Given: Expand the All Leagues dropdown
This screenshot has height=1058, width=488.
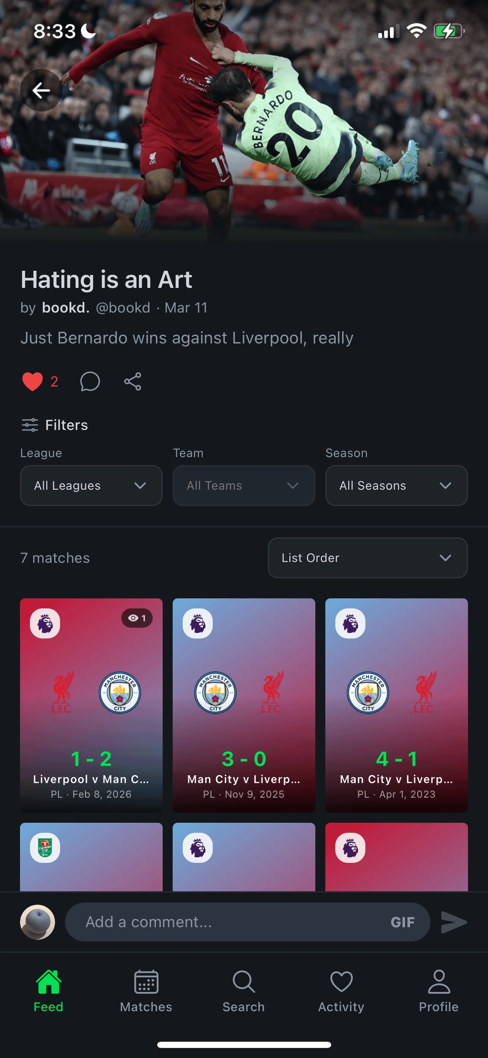Looking at the screenshot, I should [91, 486].
